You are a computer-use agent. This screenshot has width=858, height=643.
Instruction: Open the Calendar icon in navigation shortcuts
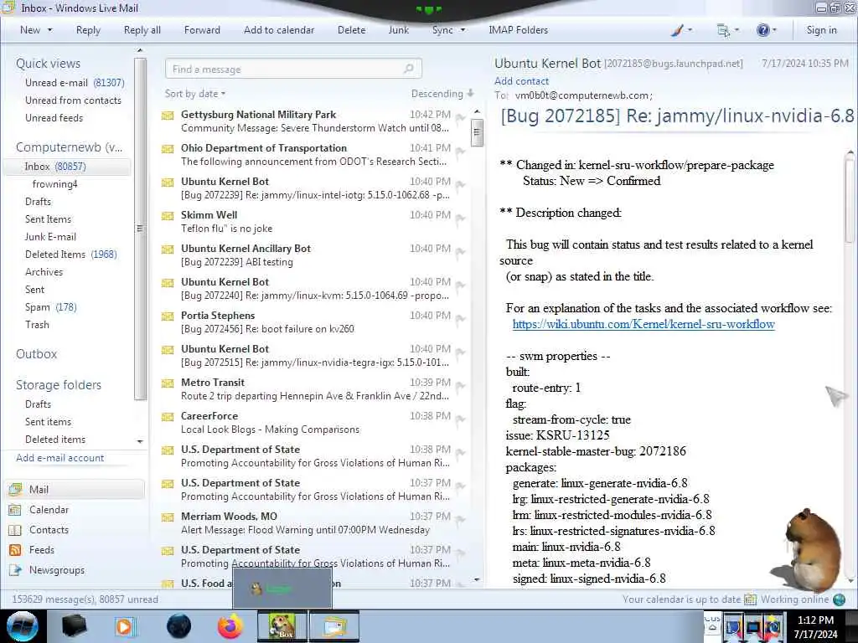point(15,510)
